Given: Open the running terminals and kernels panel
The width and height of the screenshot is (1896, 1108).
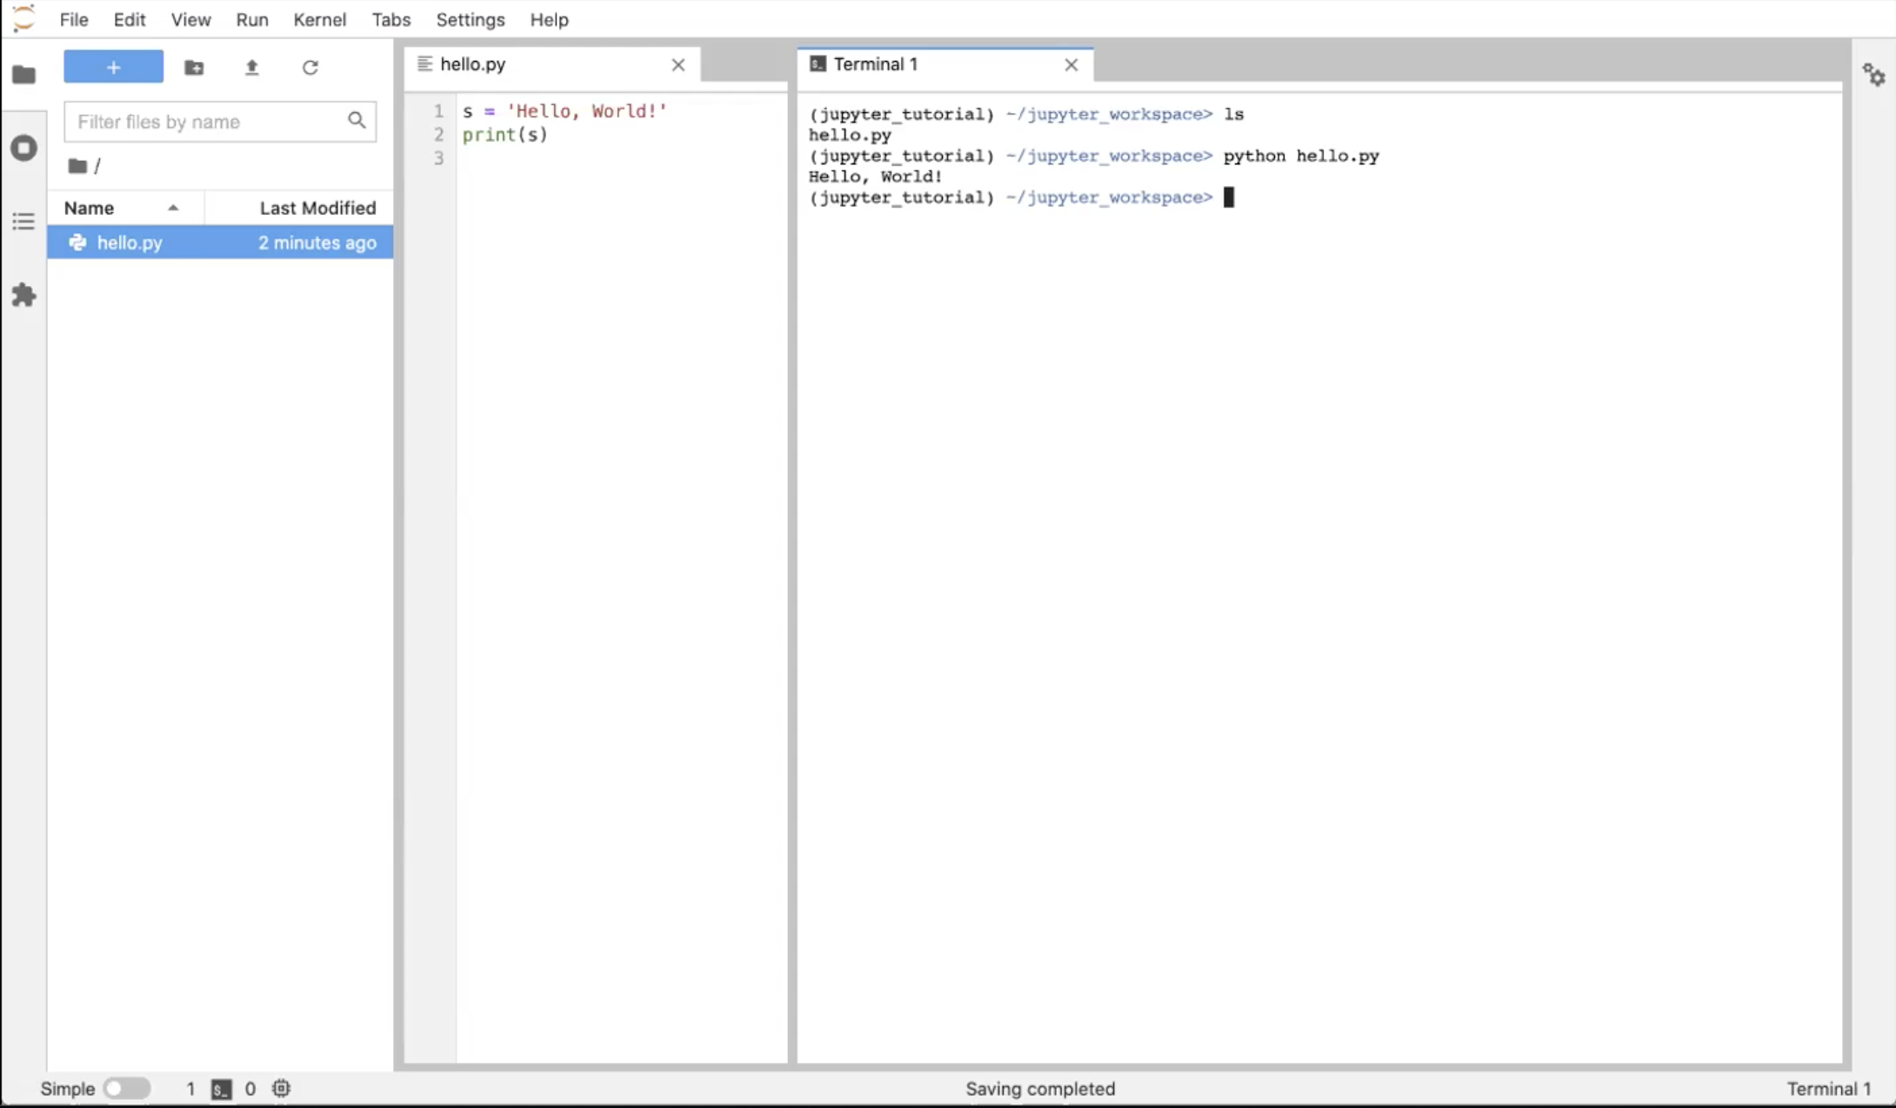Looking at the screenshot, I should 23,148.
